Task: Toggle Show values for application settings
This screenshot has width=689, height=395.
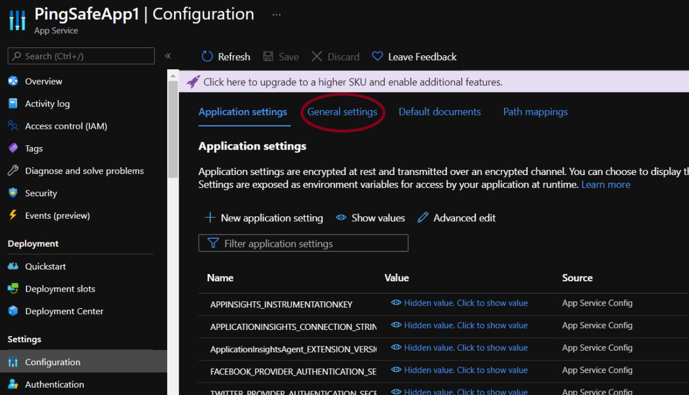Action: point(370,218)
